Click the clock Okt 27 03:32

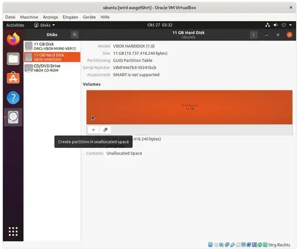160,25
